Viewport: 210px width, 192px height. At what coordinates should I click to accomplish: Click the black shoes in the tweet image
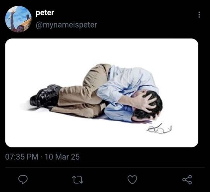click(45, 96)
